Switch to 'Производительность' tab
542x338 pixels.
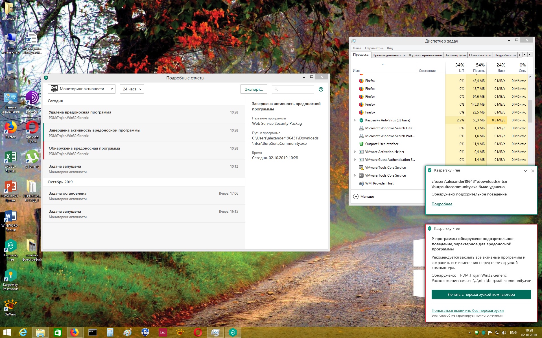pyautogui.click(x=389, y=55)
